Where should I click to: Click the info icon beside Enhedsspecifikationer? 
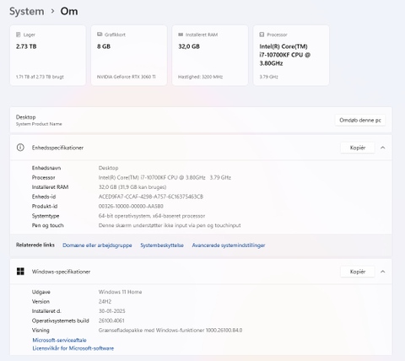point(20,148)
